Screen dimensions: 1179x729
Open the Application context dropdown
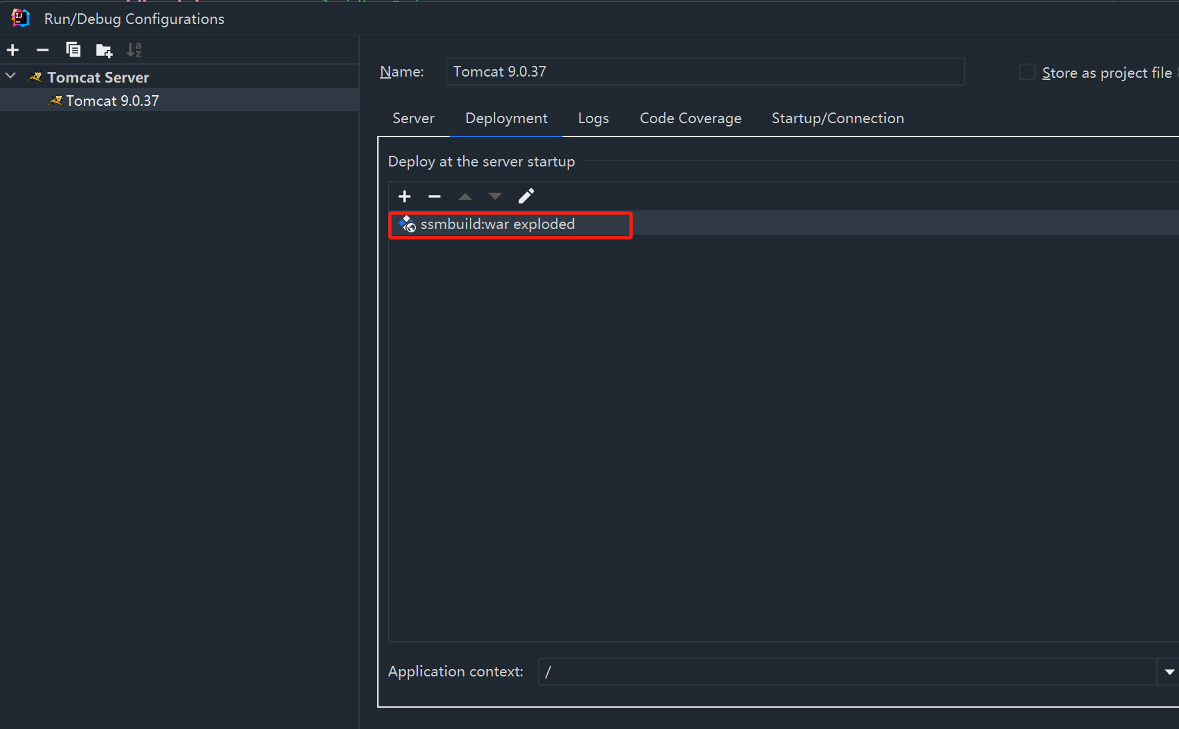click(x=1169, y=672)
